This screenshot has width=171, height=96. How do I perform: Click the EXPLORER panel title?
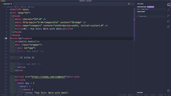coord(140,4)
